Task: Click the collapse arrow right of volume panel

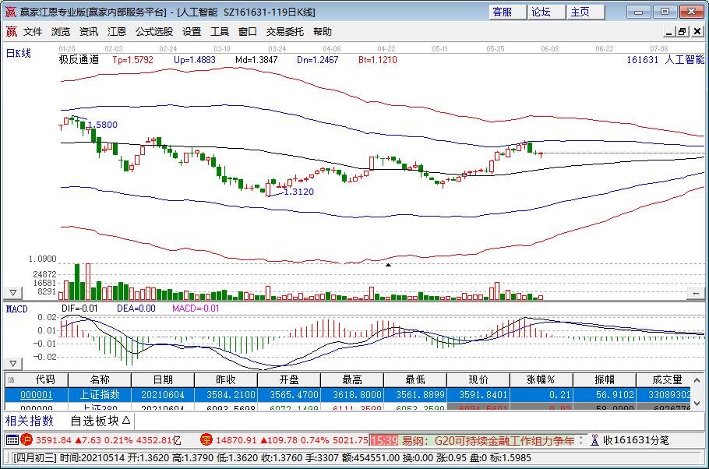Action: [x=697, y=294]
